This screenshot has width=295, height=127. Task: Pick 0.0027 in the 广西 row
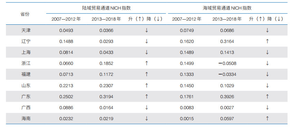[x=227, y=108]
